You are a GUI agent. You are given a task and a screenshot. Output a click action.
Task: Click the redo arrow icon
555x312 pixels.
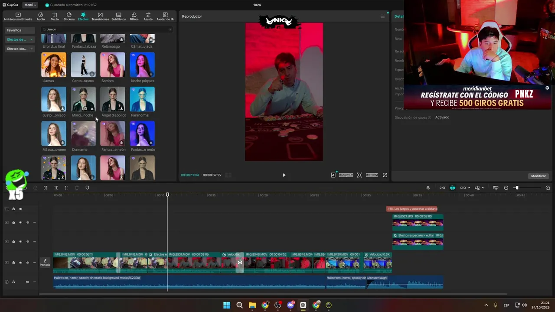[x=35, y=188]
